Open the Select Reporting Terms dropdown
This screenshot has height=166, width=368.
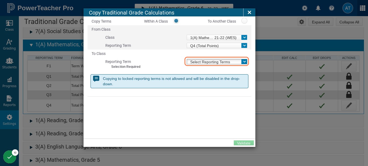[217, 62]
